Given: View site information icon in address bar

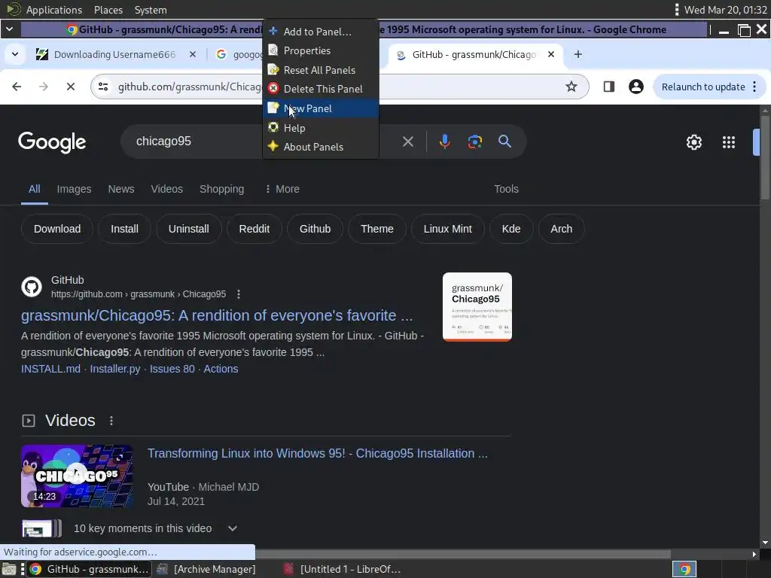Looking at the screenshot, I should (x=103, y=87).
